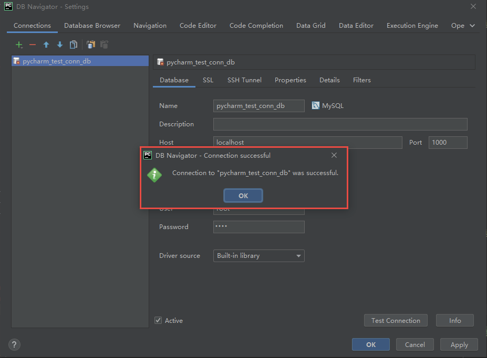Confirm the Connection successful dialog with OK
Image resolution: width=487 pixels, height=358 pixels.
coord(243,196)
